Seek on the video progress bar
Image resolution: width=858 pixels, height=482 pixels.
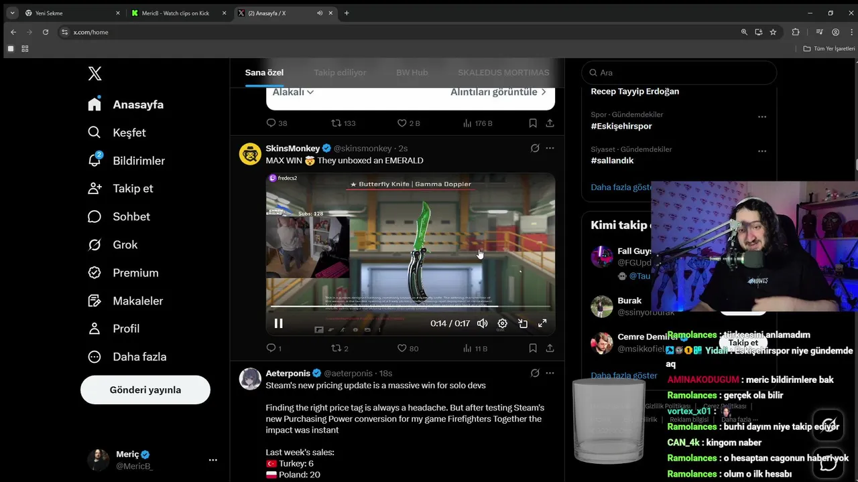(410, 307)
